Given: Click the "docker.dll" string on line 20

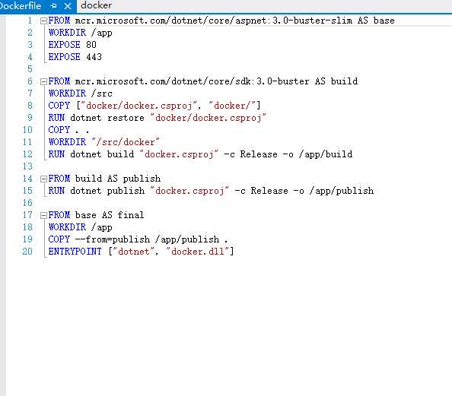Looking at the screenshot, I should 198,252.
